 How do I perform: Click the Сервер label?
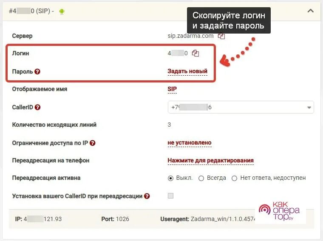(22, 36)
